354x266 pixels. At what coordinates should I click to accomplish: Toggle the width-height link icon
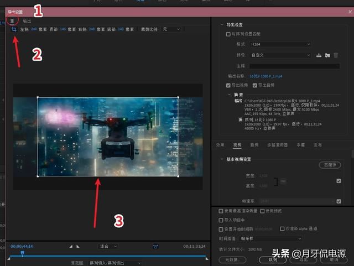click(283, 181)
